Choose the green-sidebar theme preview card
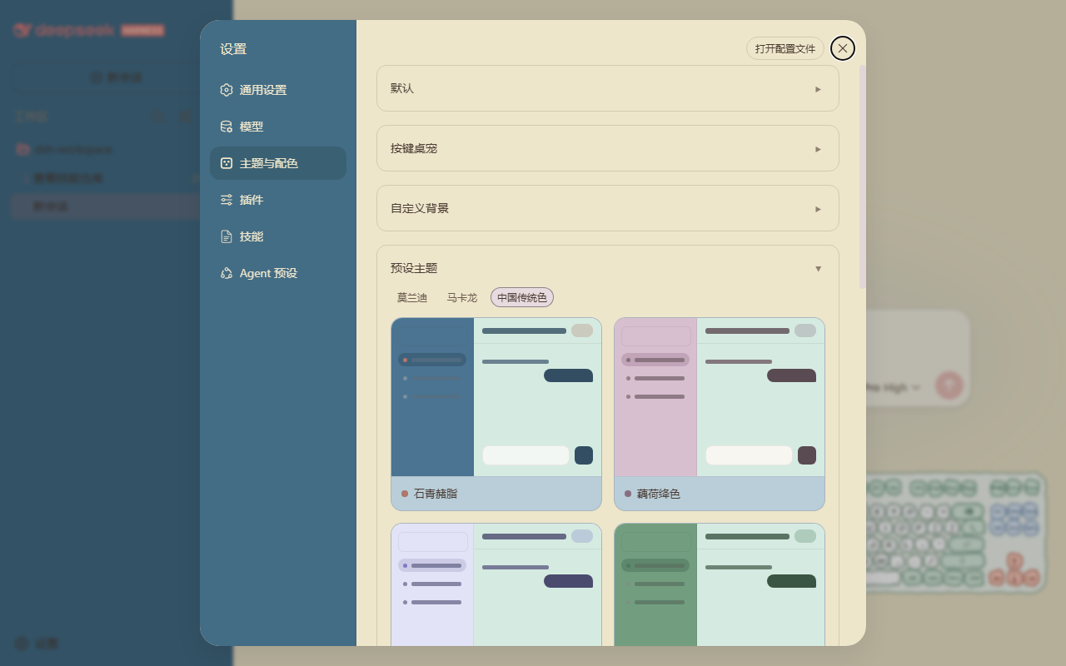 click(720, 584)
